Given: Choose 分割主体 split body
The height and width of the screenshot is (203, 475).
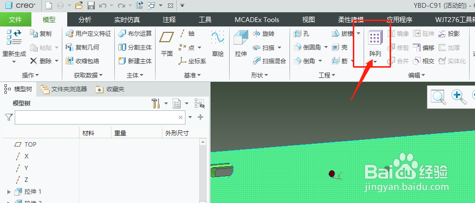Looking at the screenshot, I should (135, 47).
